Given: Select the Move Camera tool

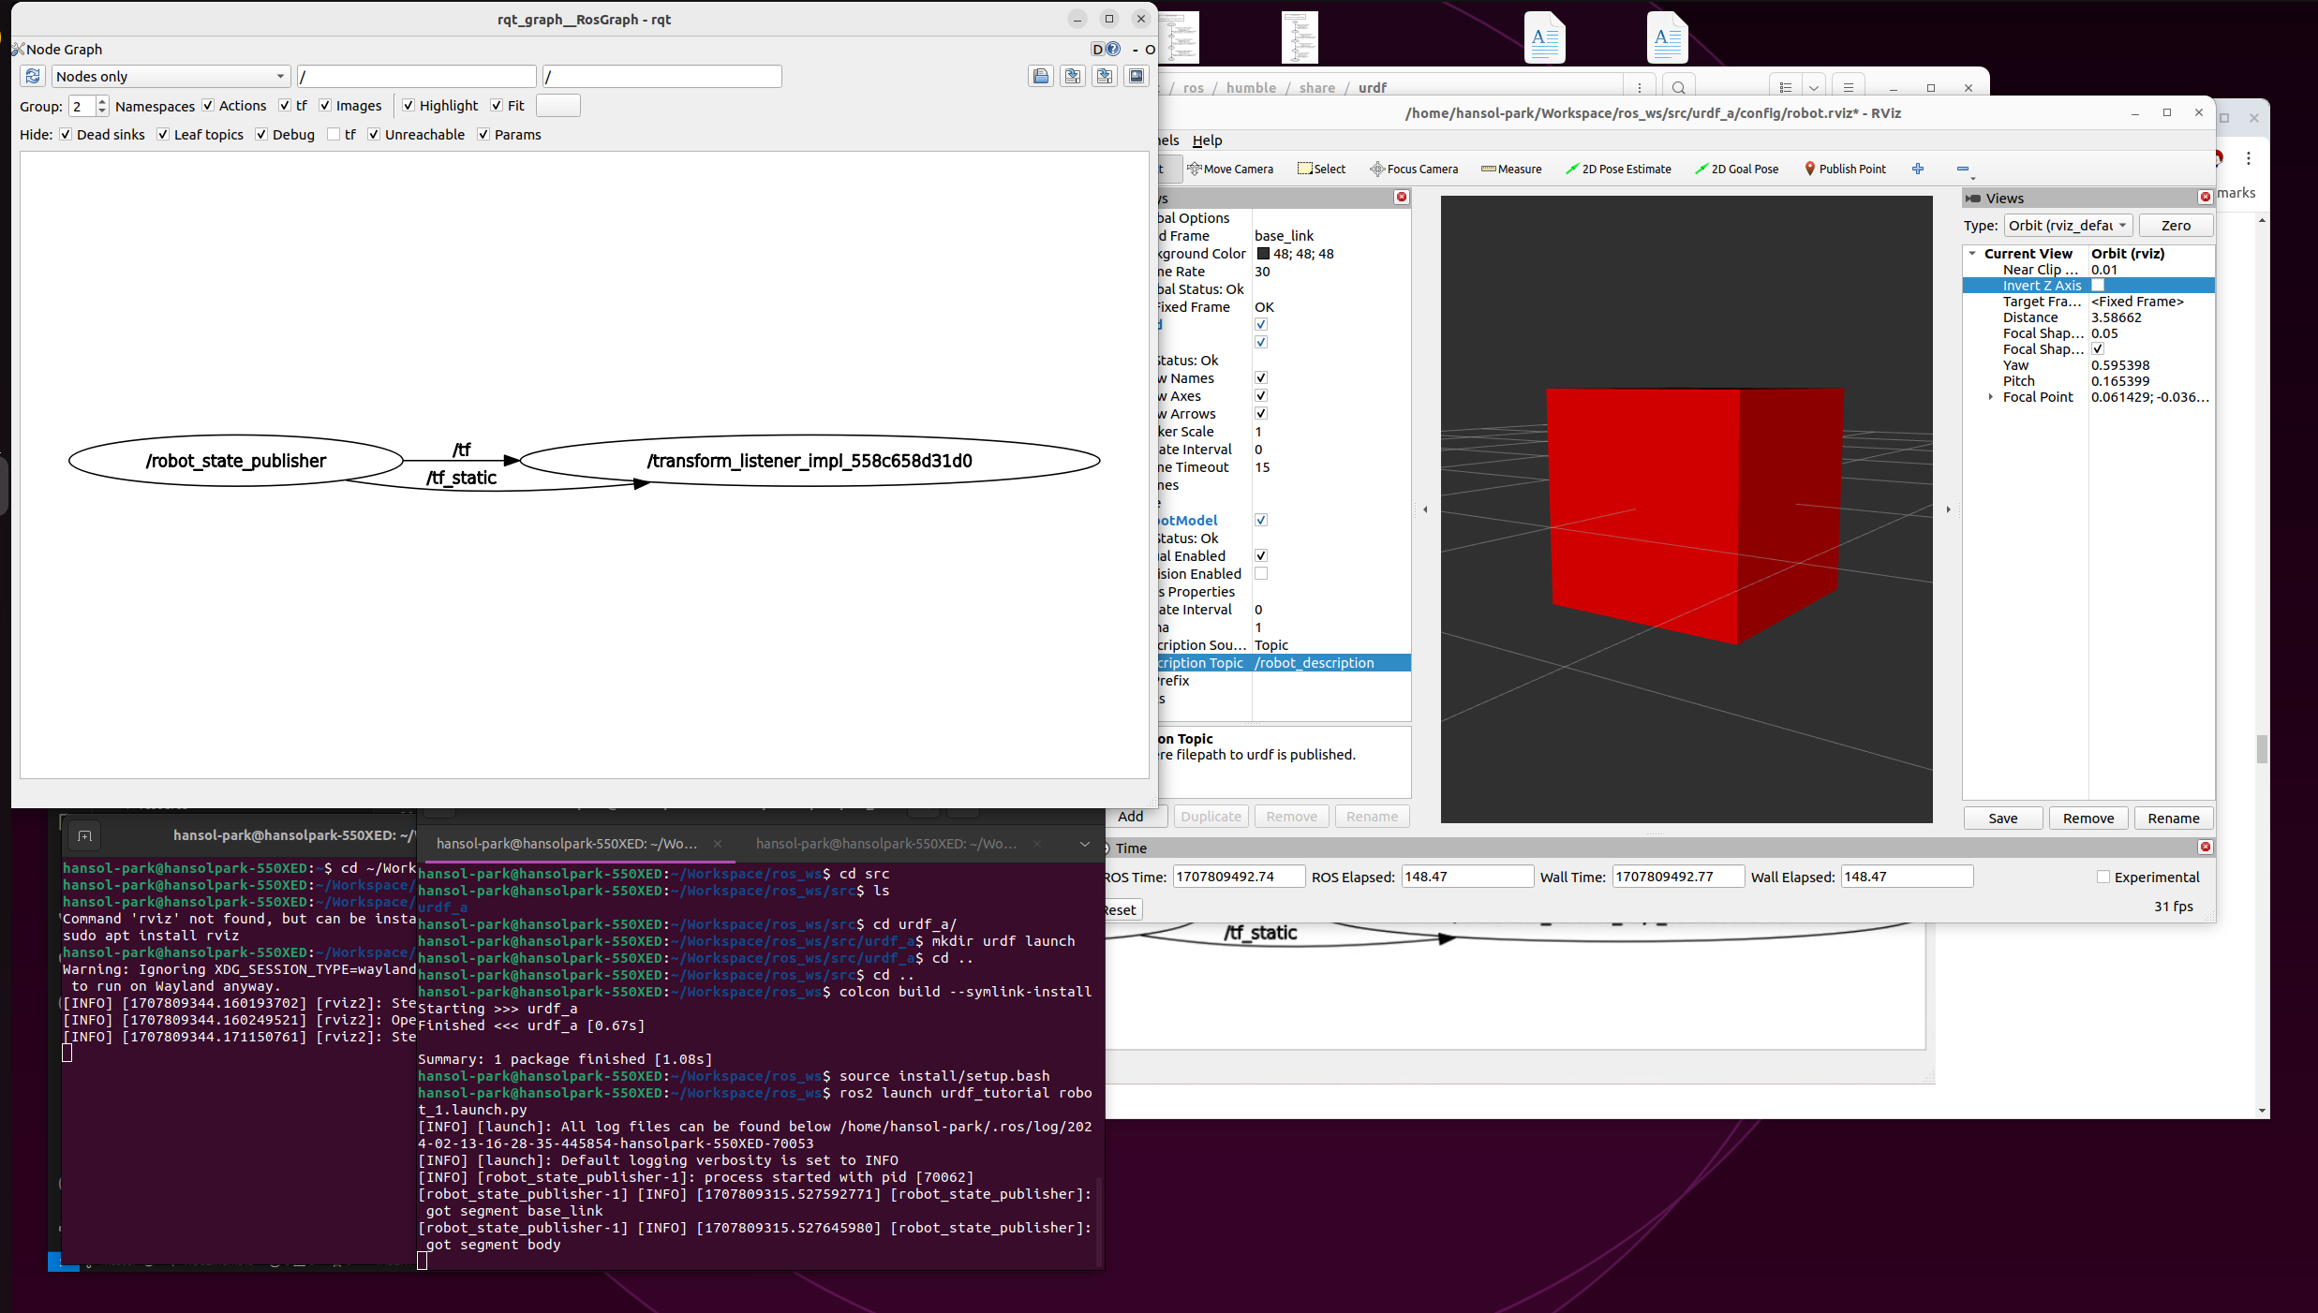Looking at the screenshot, I should click(1230, 169).
